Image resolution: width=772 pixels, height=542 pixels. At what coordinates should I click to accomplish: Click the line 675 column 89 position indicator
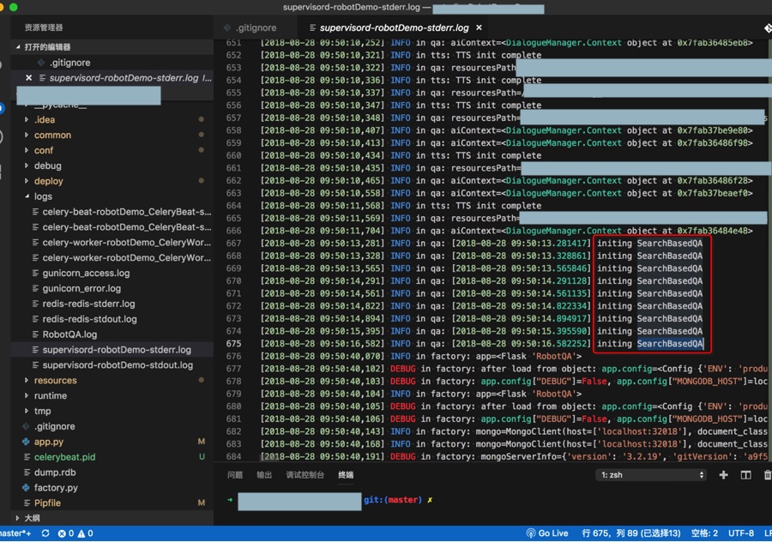(631, 533)
